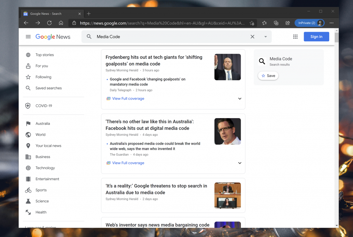Image resolution: width=353 pixels, height=237 pixels.
Task: Open the COVID-19 news section
Action: [44, 106]
